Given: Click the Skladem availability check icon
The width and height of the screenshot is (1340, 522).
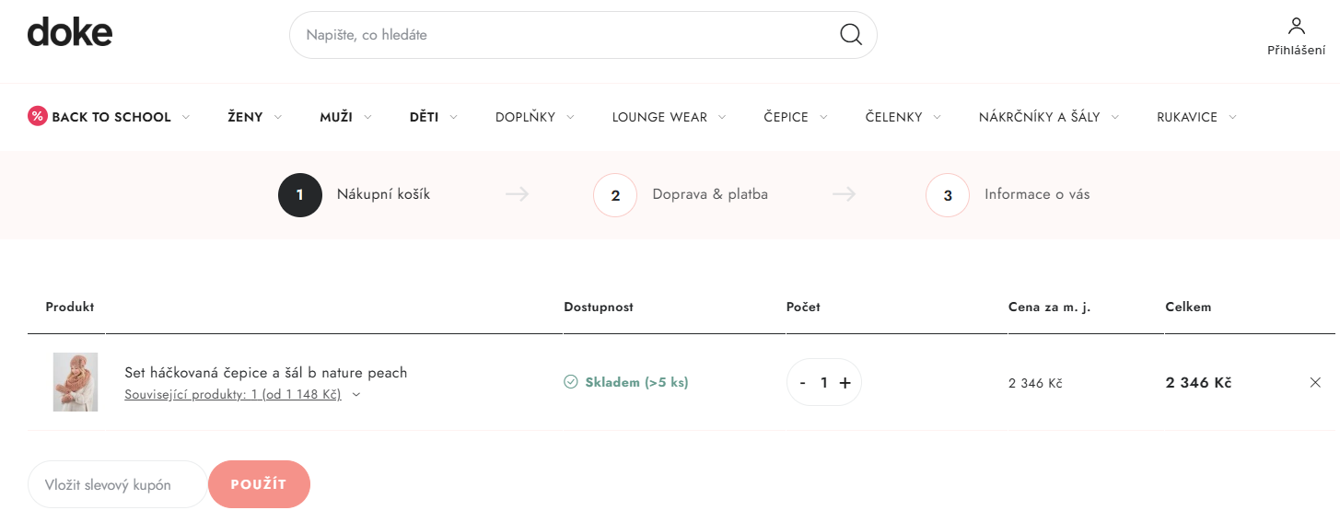Looking at the screenshot, I should [570, 382].
